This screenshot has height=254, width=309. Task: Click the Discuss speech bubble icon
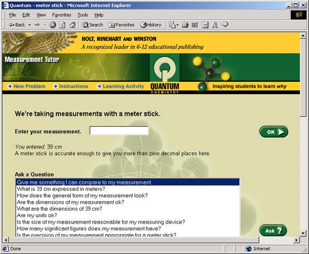225,25
